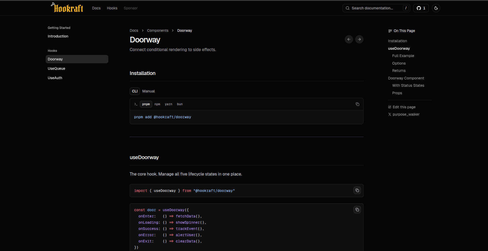Click the search documentation field

[x=376, y=8]
